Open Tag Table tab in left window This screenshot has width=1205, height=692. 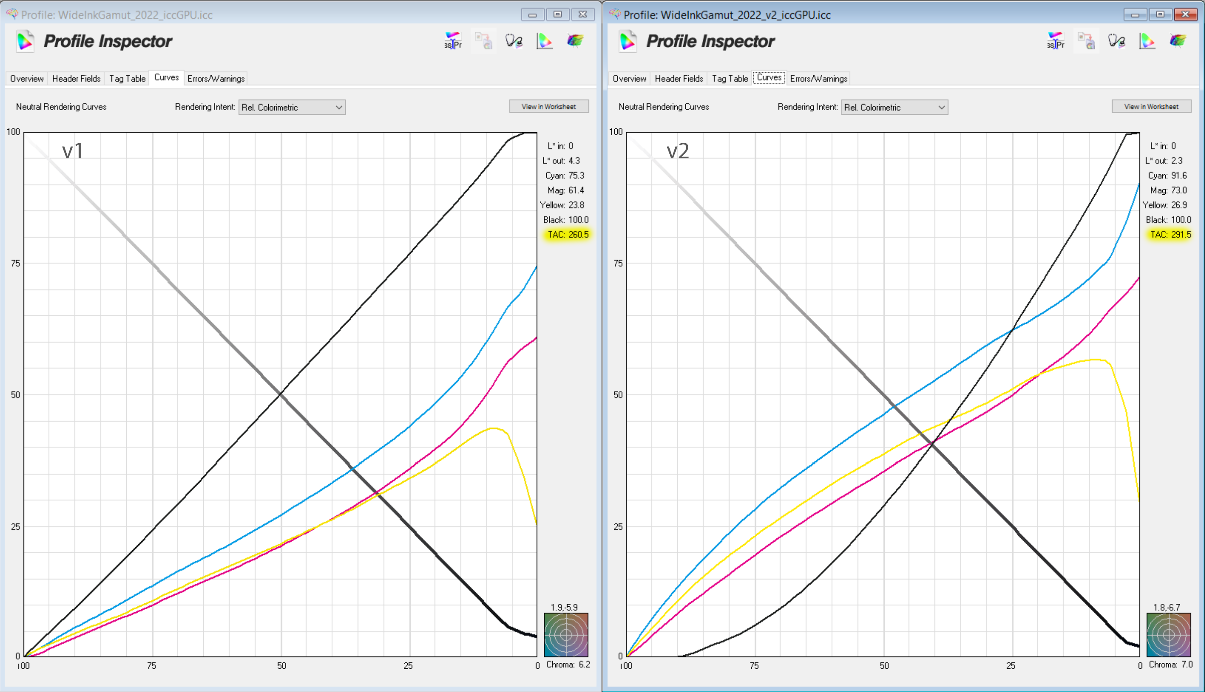click(127, 79)
